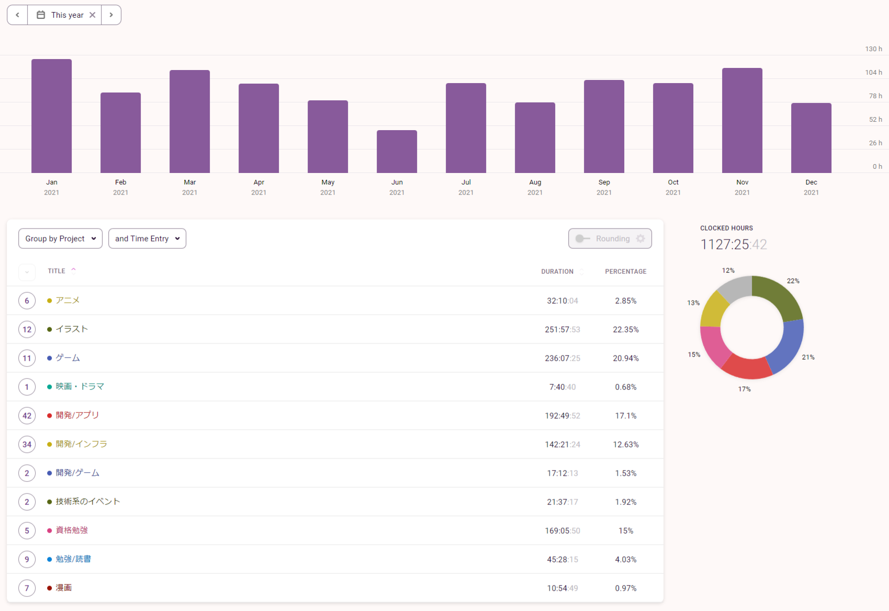Open the 技術系のイベント project link
Image resolution: width=889 pixels, height=611 pixels.
click(x=88, y=501)
